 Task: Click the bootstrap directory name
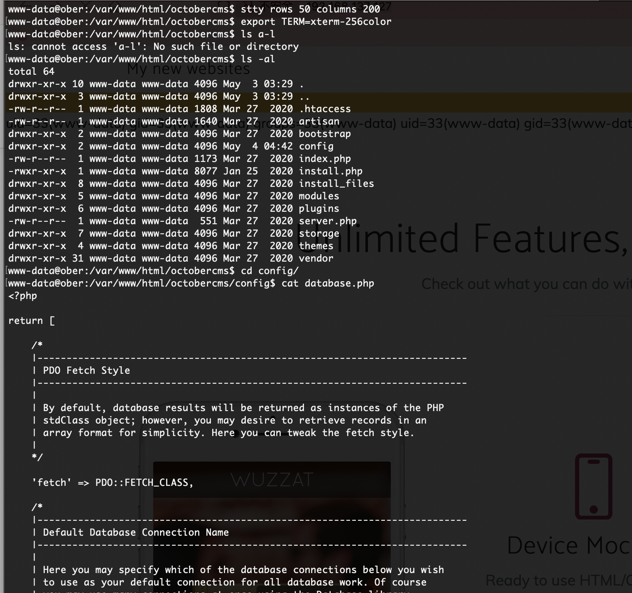325,134
